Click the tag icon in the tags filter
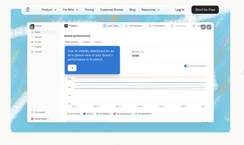The height and width of the screenshot is (145, 244). (x=172, y=26)
